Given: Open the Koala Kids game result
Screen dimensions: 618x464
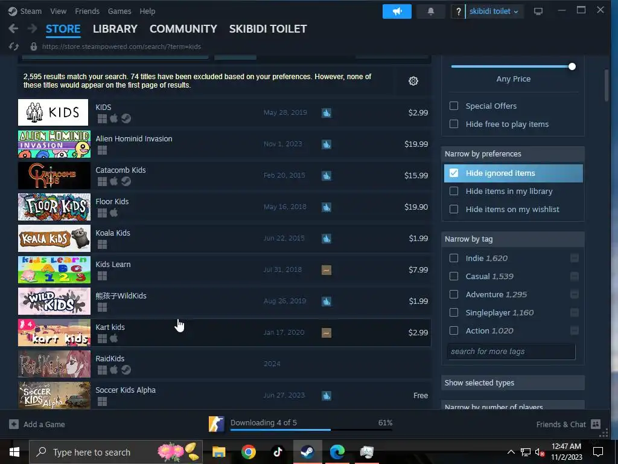Looking at the screenshot, I should 225,238.
